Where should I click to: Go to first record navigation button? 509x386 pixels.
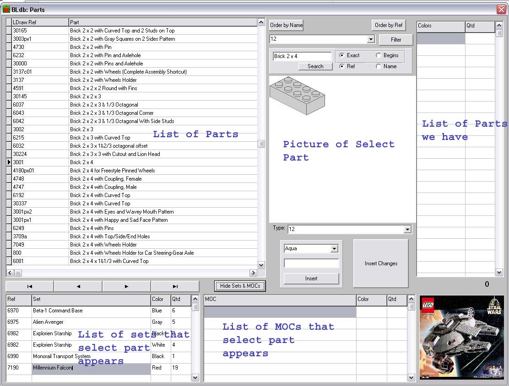30,286
